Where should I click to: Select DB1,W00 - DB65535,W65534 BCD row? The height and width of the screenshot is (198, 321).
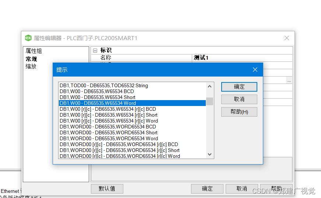(132, 91)
